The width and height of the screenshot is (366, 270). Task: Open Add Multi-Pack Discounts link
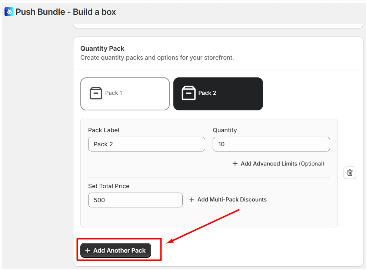tap(228, 200)
